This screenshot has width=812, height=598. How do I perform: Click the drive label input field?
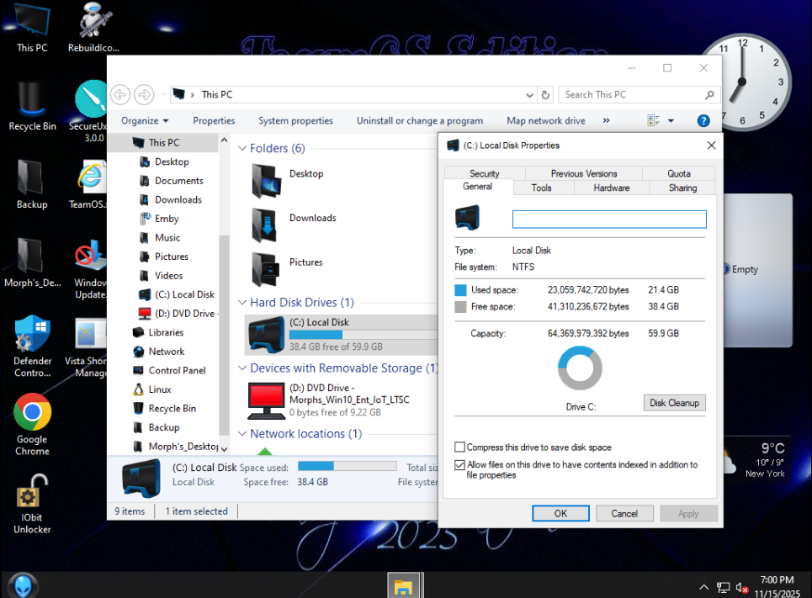click(x=609, y=219)
